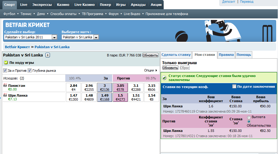Select Шри Ланка lay price 1.5 cell
This screenshot has width=278, height=154.
(120, 97)
